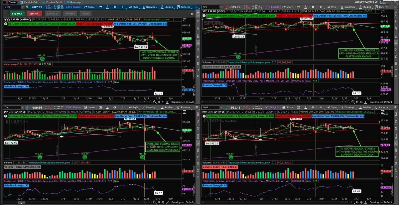The width and height of the screenshot is (399, 205).
Task: Click the flask icon on DIA toolbar
Action: [x=107, y=107]
